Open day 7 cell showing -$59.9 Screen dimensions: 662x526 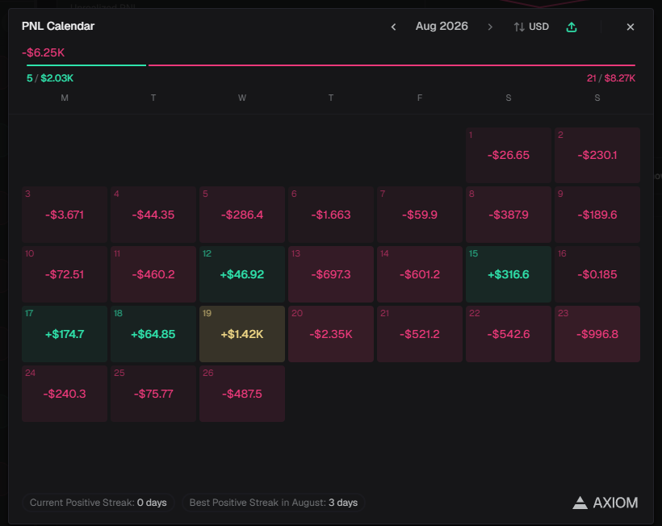420,215
